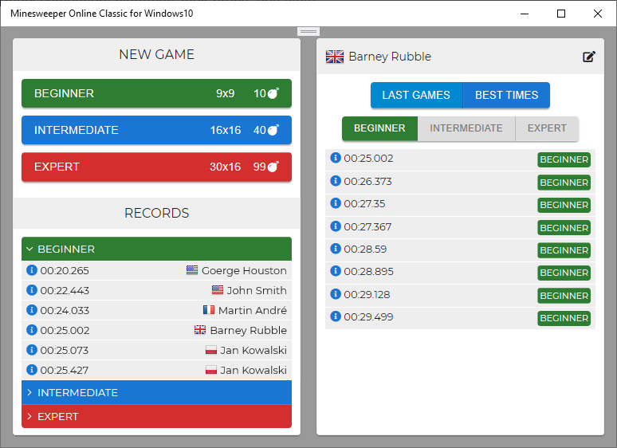Expand the EXPERT records section

(156, 416)
